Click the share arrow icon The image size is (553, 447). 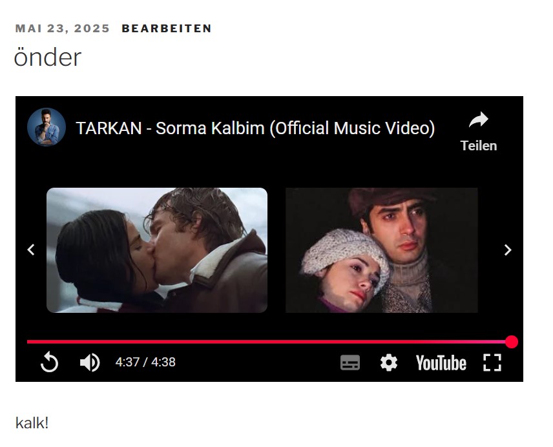point(478,120)
